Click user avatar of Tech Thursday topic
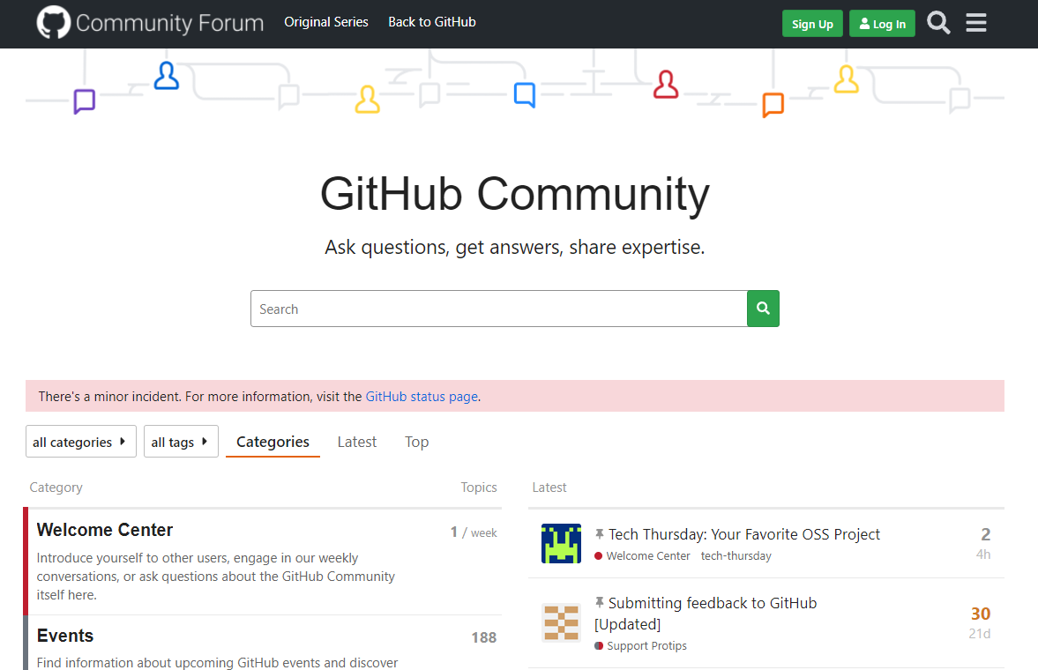This screenshot has width=1038, height=670. coord(562,544)
